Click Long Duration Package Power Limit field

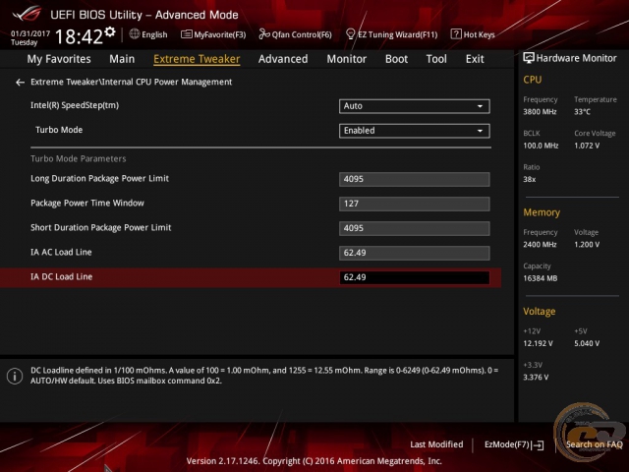coord(414,179)
